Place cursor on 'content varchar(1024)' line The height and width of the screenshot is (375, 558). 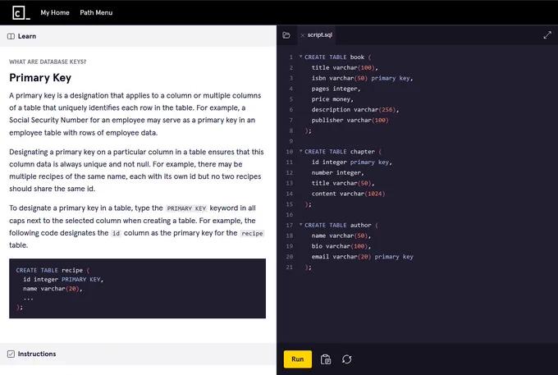(x=348, y=194)
